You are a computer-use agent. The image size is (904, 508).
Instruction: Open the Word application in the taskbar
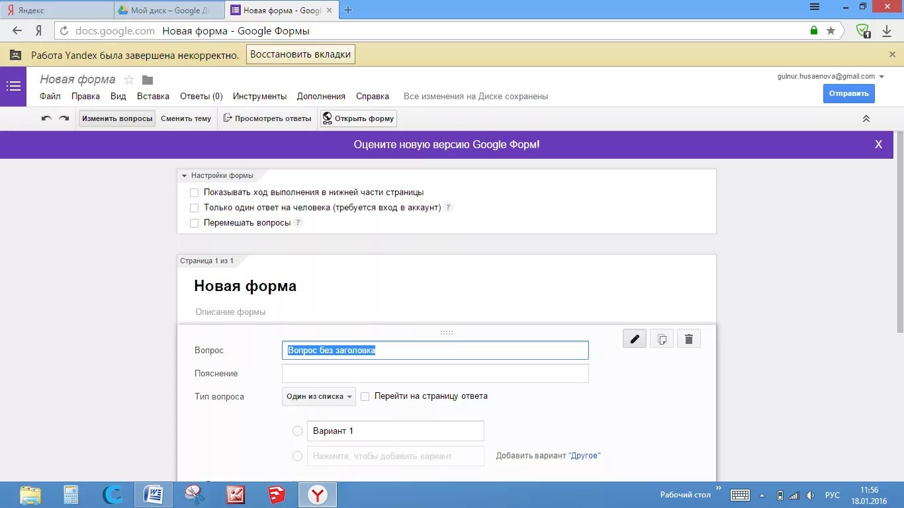(154, 495)
